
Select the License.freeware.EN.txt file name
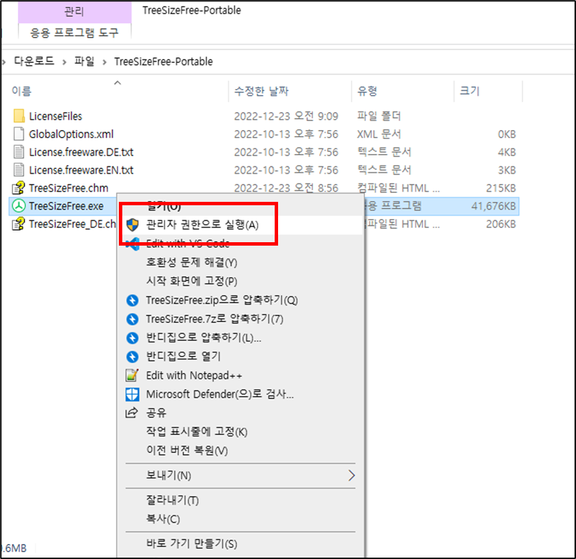[x=81, y=170]
